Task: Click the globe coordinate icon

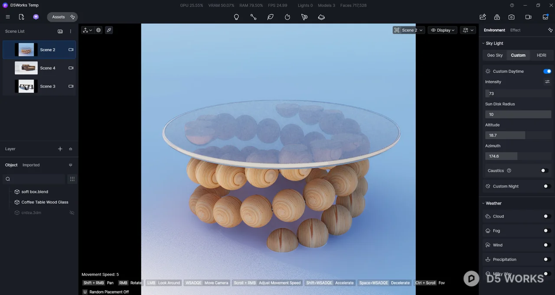Action: click(98, 30)
